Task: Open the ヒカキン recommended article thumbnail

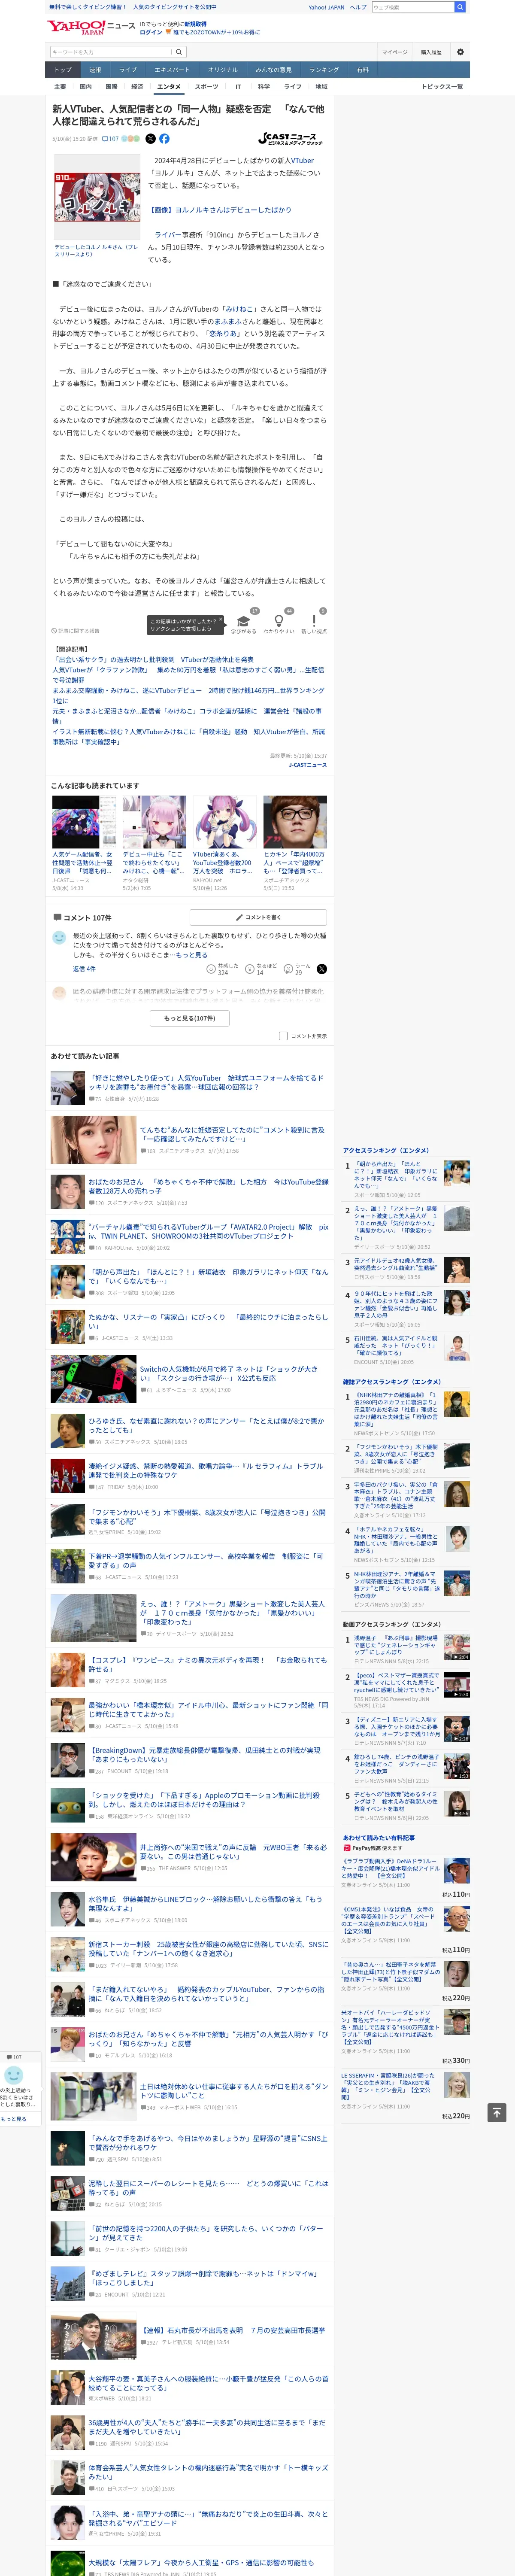Action: (295, 823)
